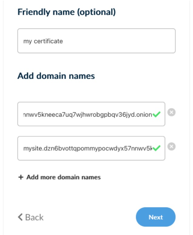193x235 pixels.
Task: Click the "Add domain names" heading
Action: (x=56, y=76)
